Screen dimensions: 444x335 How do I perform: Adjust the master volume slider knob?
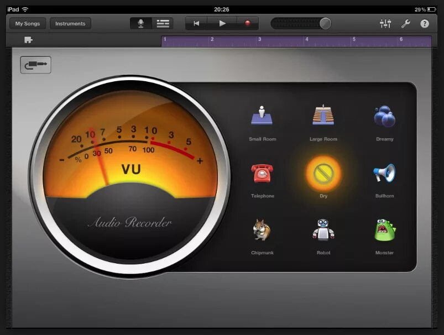325,24
